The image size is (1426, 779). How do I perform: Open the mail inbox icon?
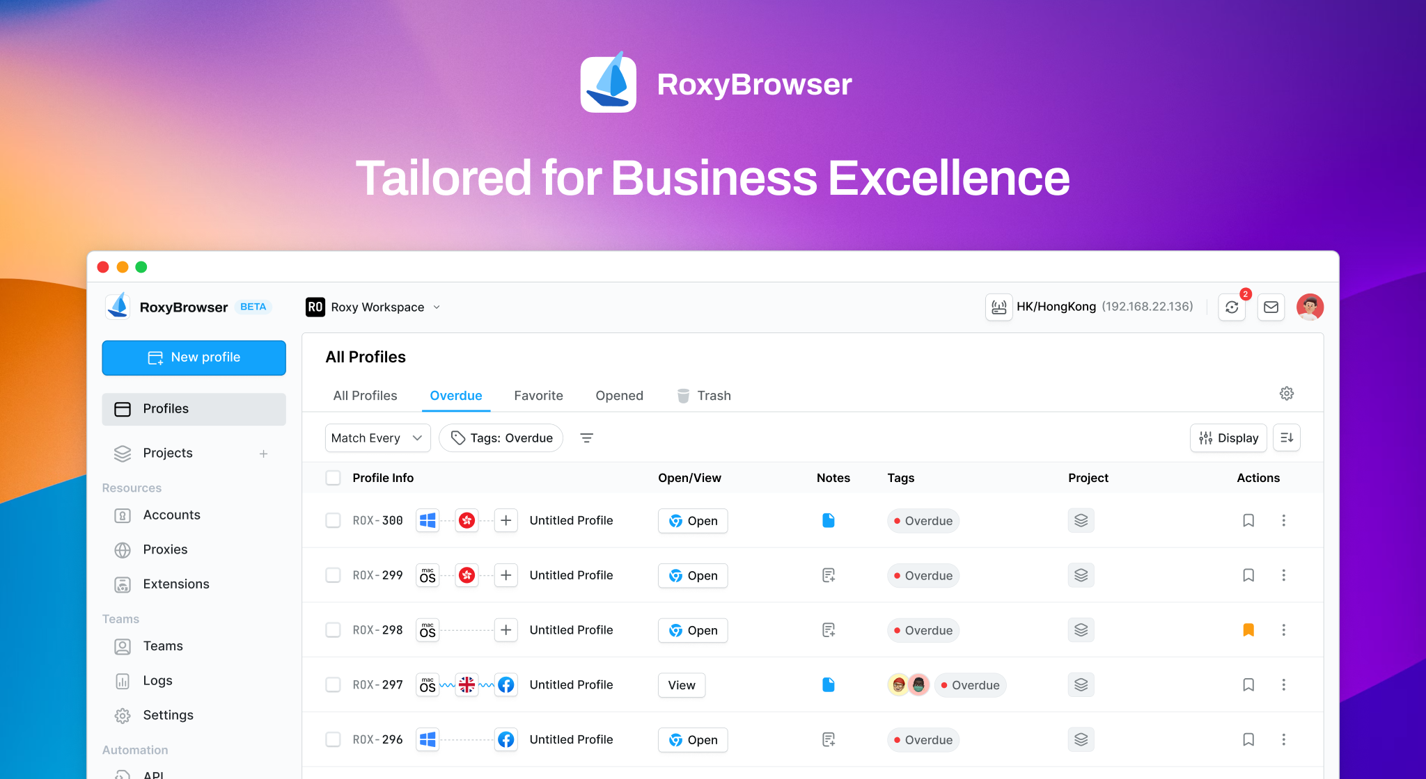tap(1271, 307)
